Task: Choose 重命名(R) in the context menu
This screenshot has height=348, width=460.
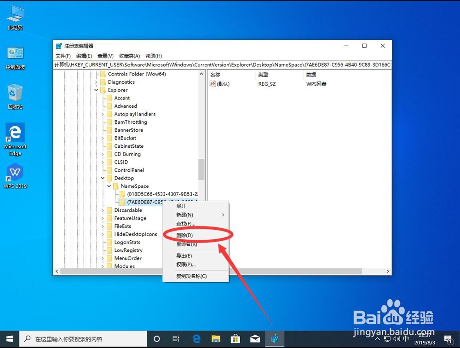Action: 195,244
